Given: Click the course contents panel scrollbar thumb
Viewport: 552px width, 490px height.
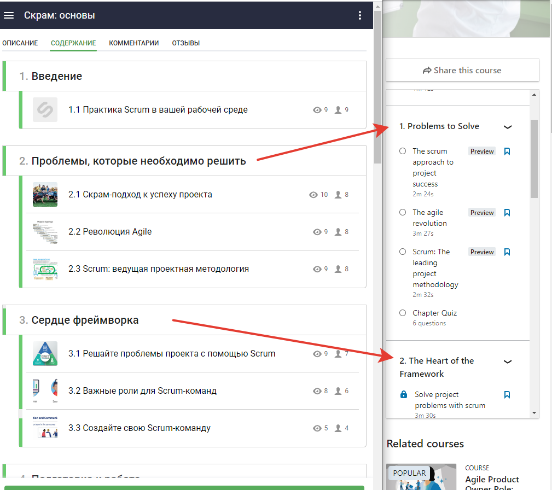Looking at the screenshot, I should tap(534, 159).
